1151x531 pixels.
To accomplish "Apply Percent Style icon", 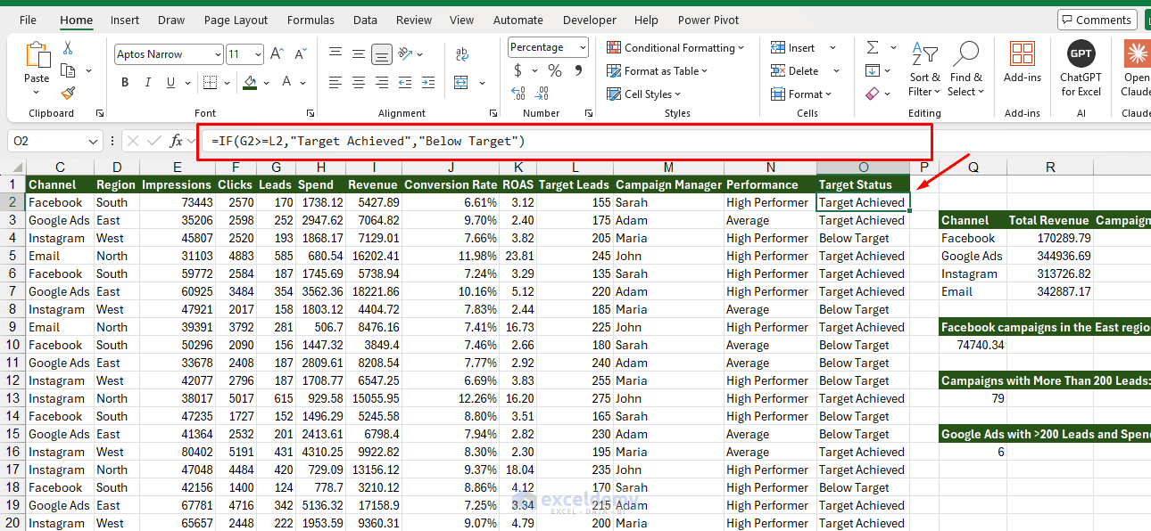I will point(555,70).
